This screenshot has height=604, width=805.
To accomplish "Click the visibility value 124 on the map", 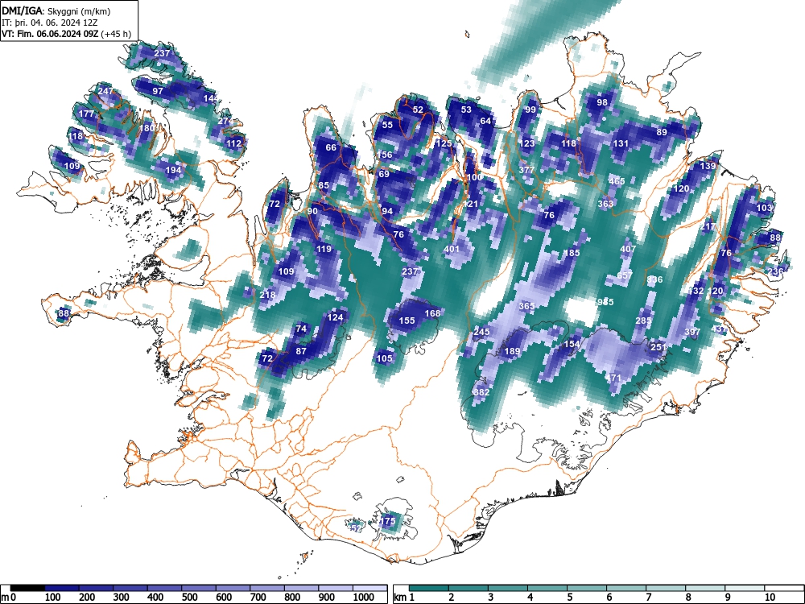I will [335, 316].
